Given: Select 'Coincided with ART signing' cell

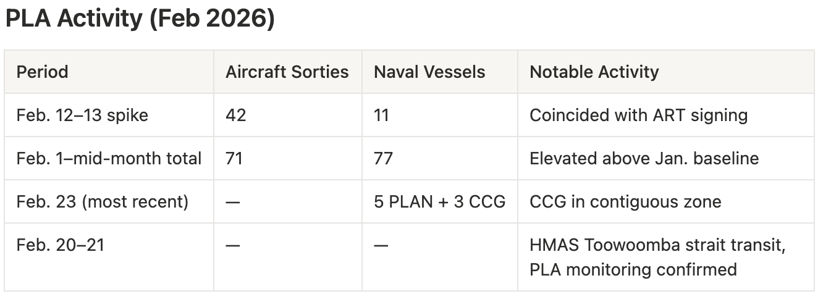Looking at the screenshot, I should (x=639, y=115).
